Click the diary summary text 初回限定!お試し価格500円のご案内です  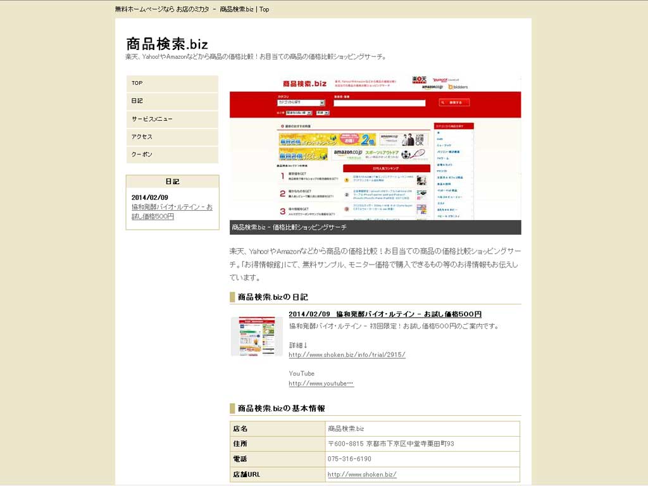click(434, 326)
